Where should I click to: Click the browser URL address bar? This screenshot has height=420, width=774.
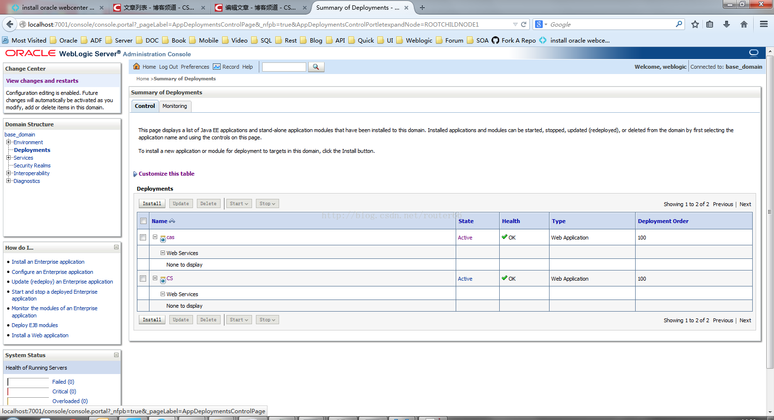coord(268,24)
